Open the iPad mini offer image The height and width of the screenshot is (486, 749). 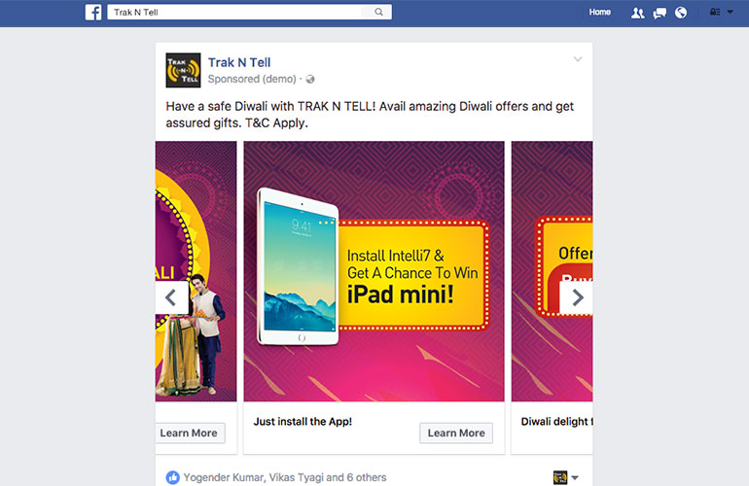374,271
